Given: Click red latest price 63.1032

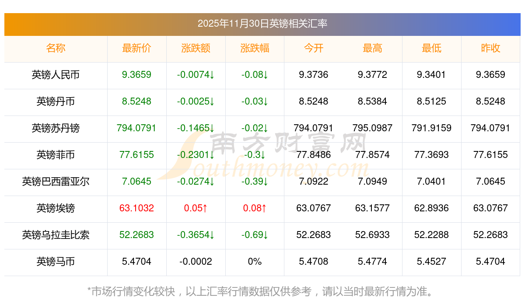Looking at the screenshot, I should click(x=136, y=208).
